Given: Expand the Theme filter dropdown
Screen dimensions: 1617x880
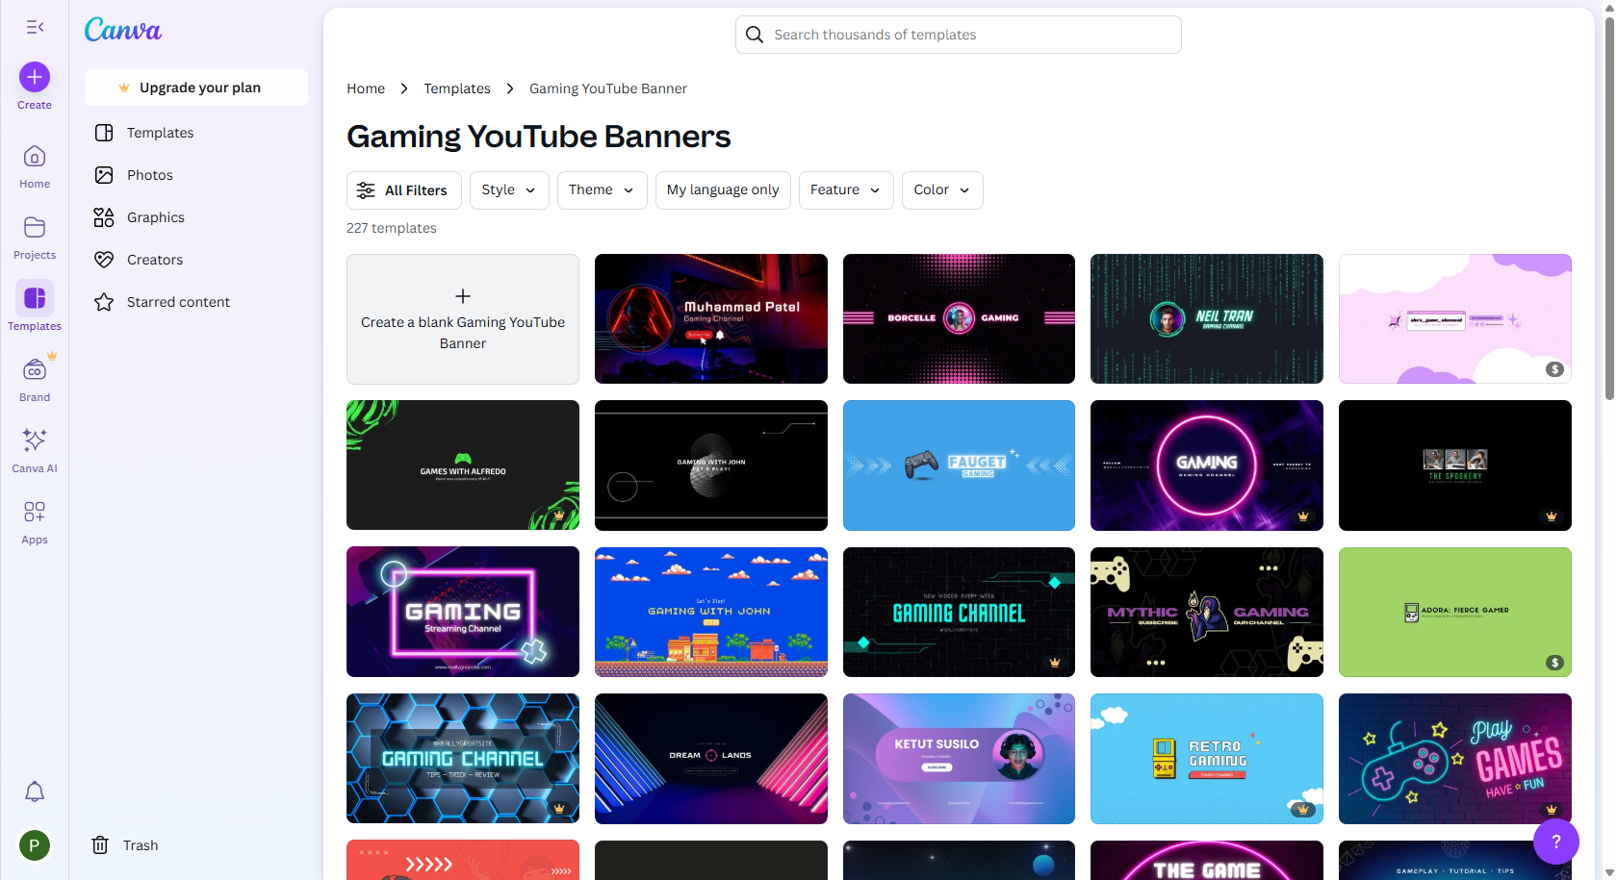Looking at the screenshot, I should point(602,190).
